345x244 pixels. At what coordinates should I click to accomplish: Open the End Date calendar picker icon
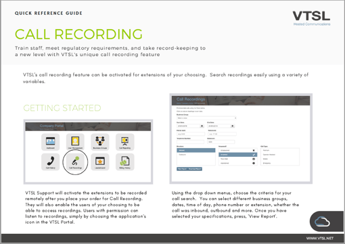[233, 126]
